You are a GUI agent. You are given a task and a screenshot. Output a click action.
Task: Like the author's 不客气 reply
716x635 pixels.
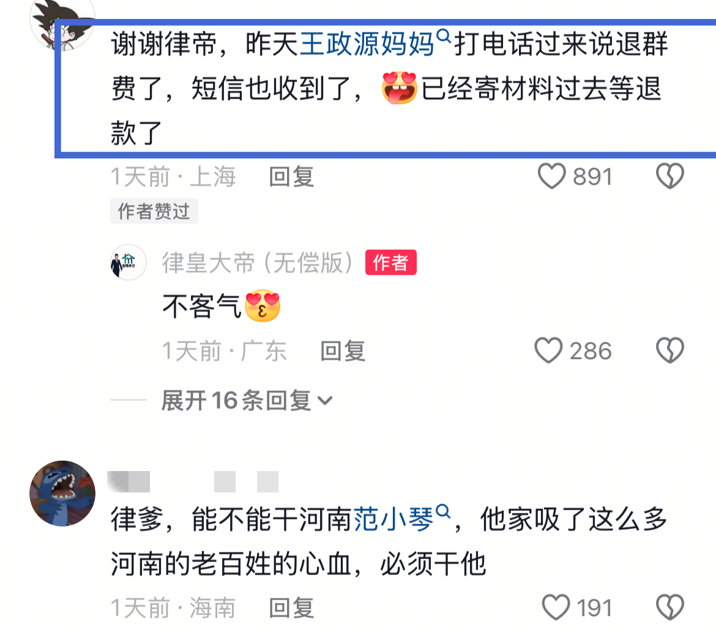(x=548, y=351)
